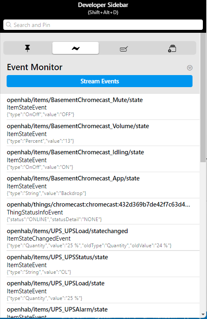
Task: Open the chromecast ThingStatusInfoEvent entry
Action: (x=100, y=212)
